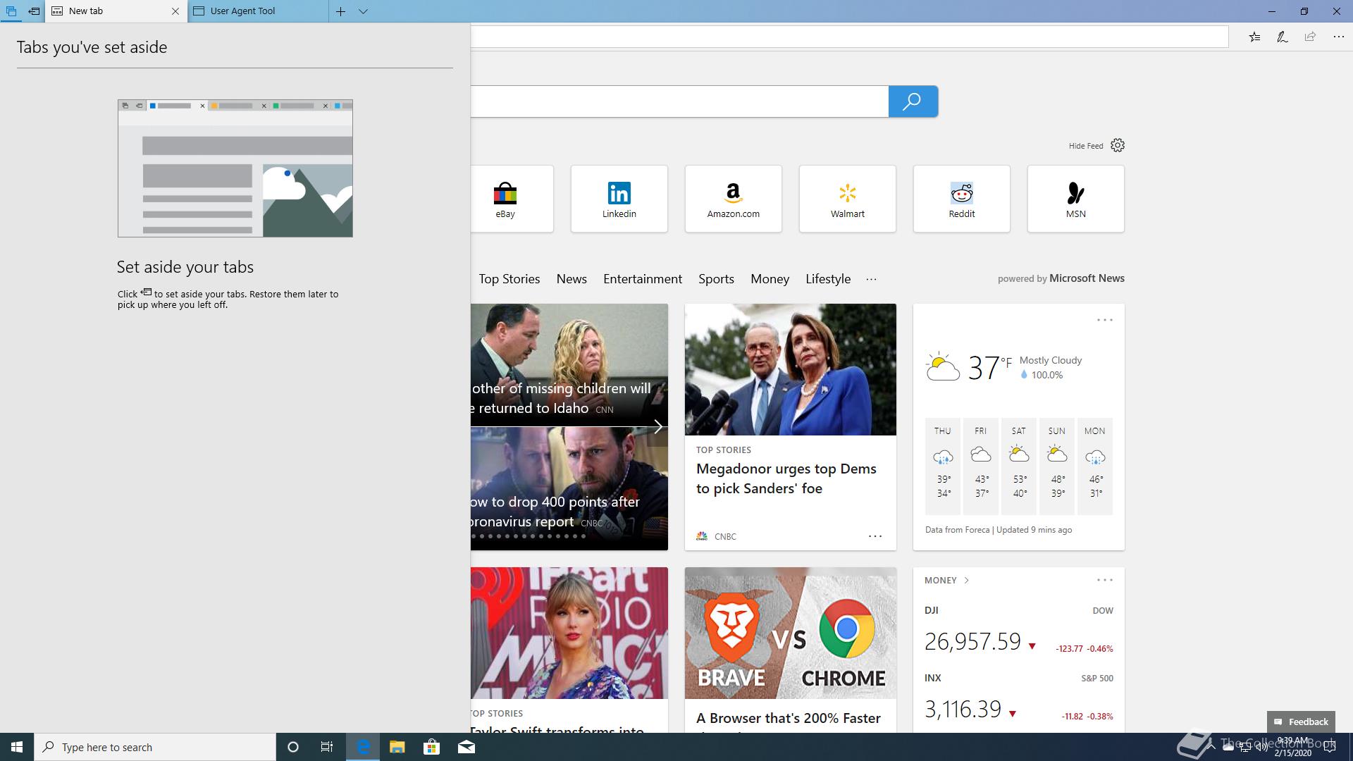Open the Reddit top site tile

[x=961, y=199]
